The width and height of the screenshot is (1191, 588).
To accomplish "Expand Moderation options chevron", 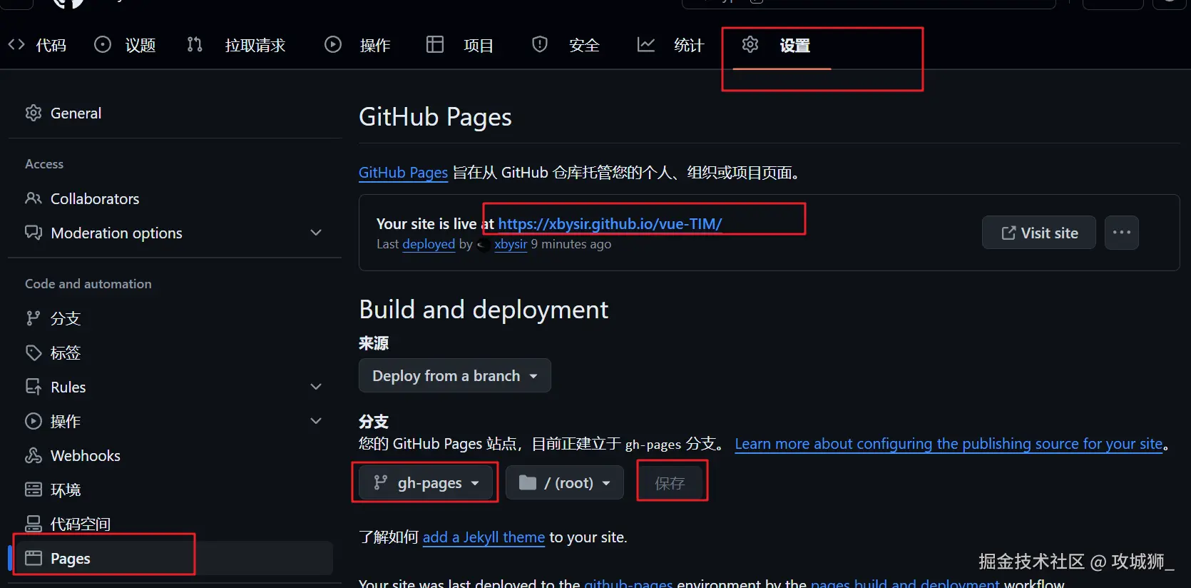I will (x=316, y=233).
